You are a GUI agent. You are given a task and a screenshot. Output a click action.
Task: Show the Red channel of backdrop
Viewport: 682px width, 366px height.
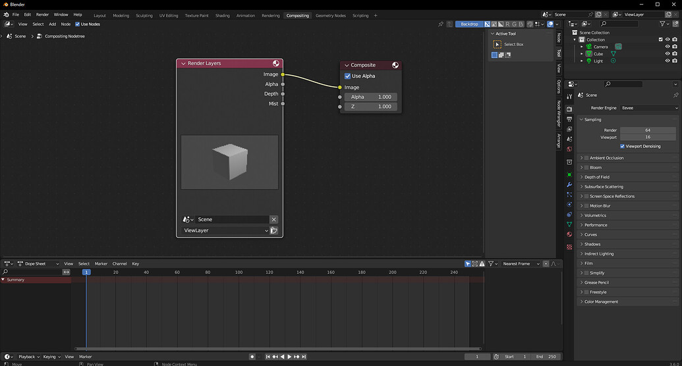(x=507, y=24)
